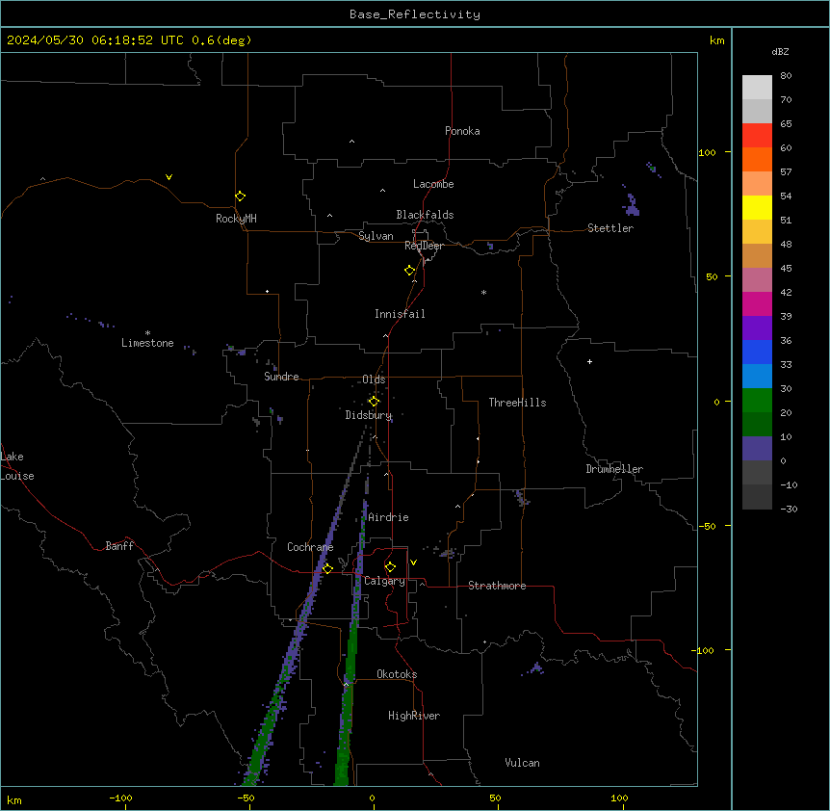Click the Drumheller label
This screenshot has width=830, height=811.
tap(614, 469)
